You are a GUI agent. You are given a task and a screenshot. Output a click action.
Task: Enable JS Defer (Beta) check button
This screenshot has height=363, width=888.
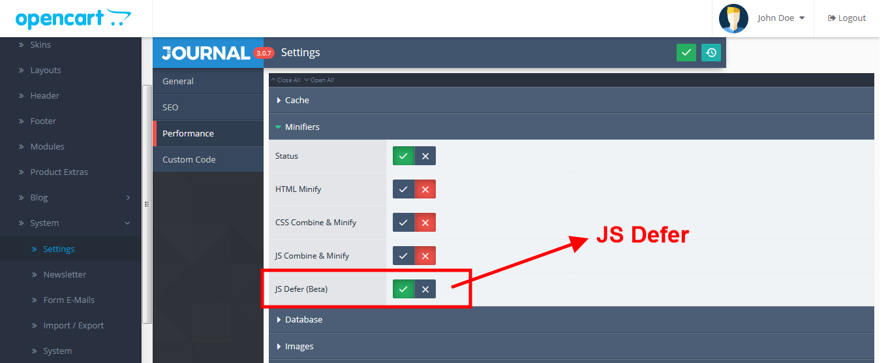tap(403, 289)
